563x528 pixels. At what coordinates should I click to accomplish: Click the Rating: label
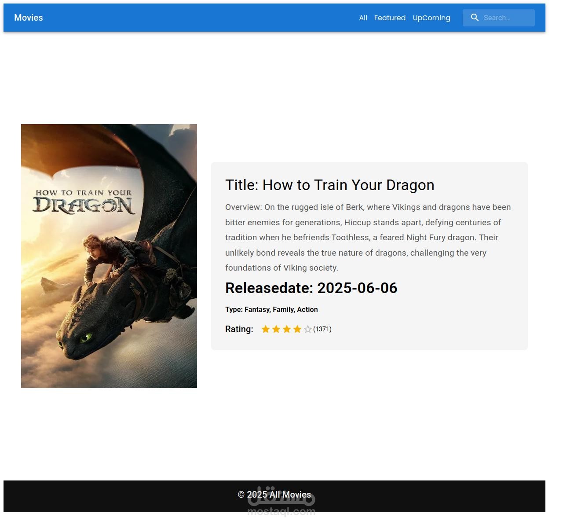pos(239,329)
